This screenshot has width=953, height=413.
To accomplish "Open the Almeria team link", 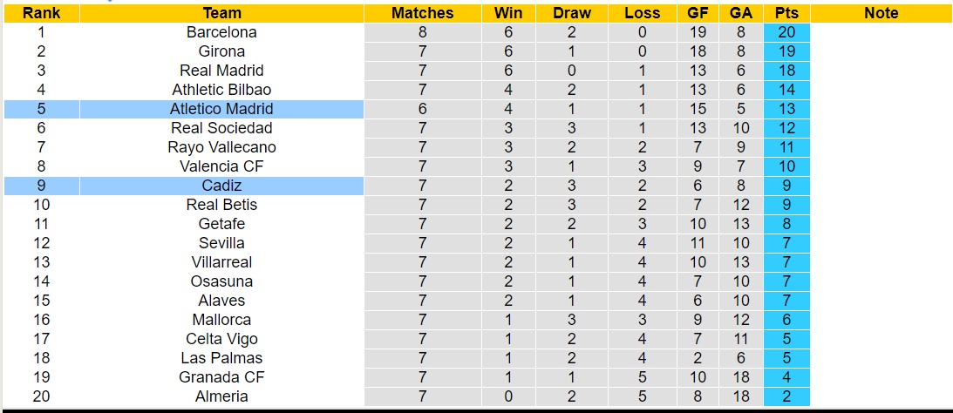I will tap(221, 396).
